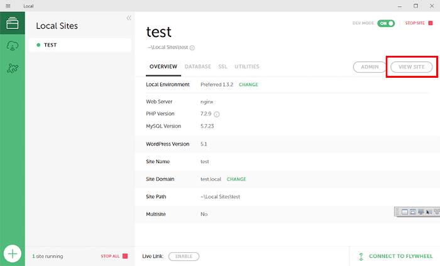Click Stop Site text link
The width and height of the screenshot is (440, 266).
coord(415,23)
